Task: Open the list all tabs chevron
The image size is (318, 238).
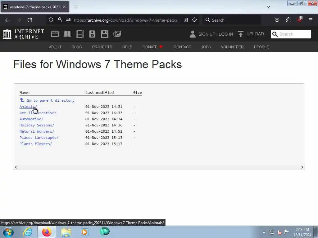Action: 268,7
